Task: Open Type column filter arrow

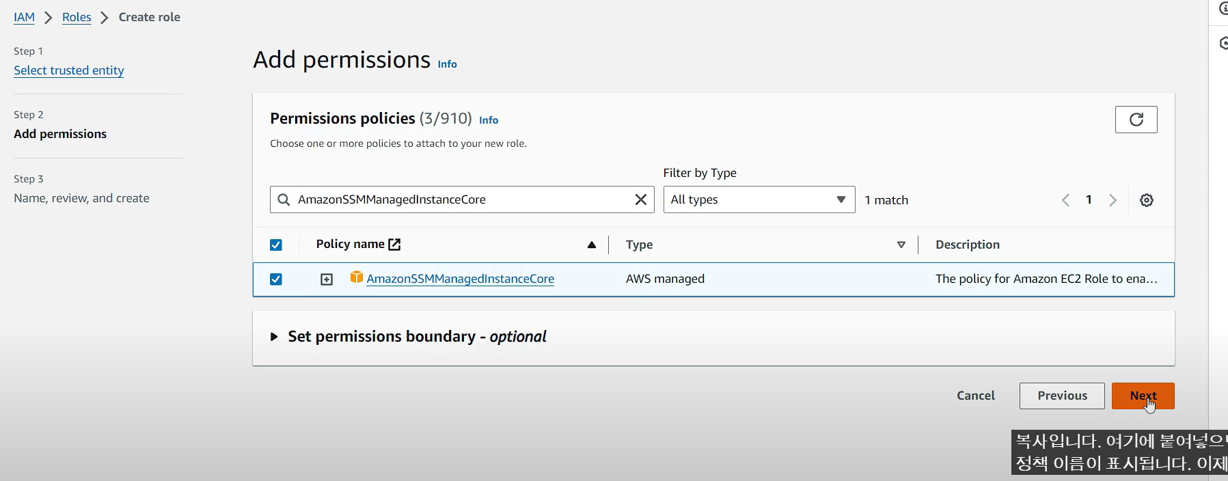Action: [x=901, y=245]
